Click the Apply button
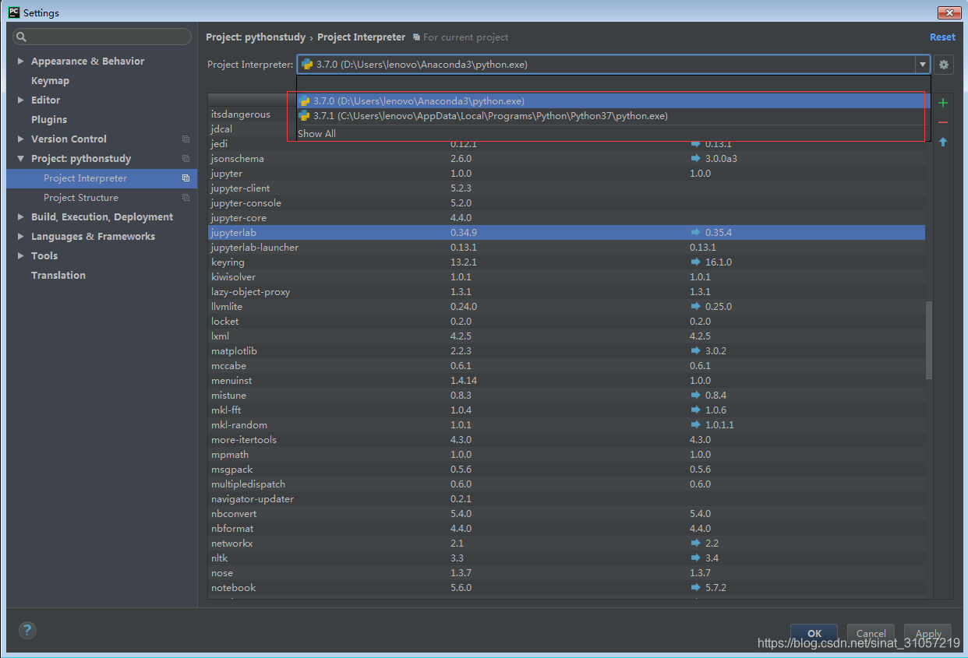Image resolution: width=968 pixels, height=658 pixels. tap(928, 633)
